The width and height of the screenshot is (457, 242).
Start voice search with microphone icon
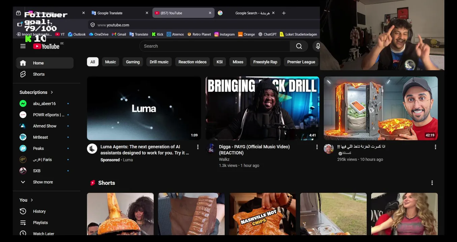coord(317,46)
